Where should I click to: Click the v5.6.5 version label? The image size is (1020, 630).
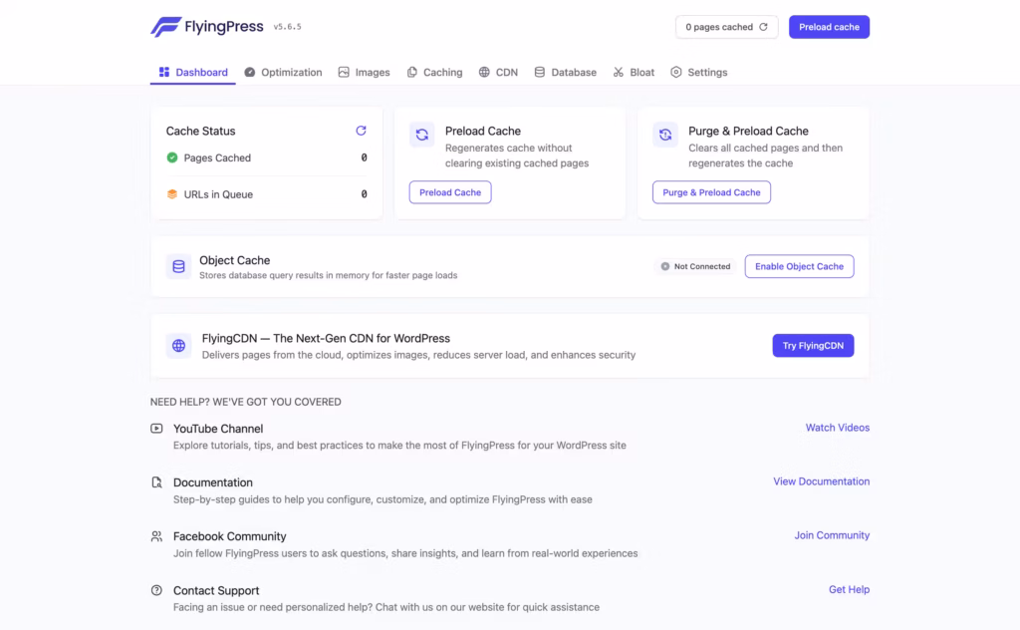pyautogui.click(x=287, y=27)
